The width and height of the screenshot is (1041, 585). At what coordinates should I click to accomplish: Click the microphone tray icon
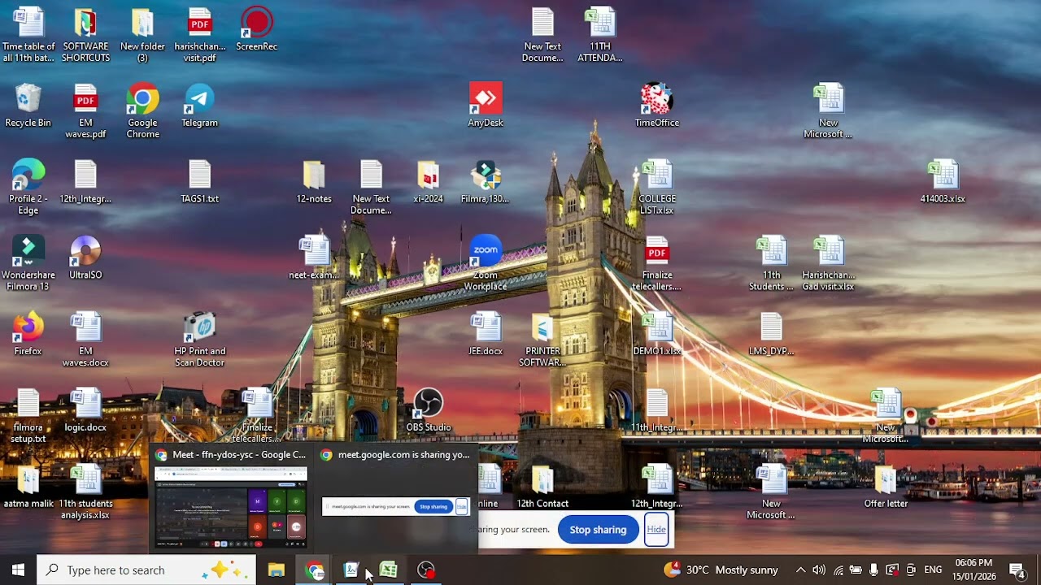[873, 570]
